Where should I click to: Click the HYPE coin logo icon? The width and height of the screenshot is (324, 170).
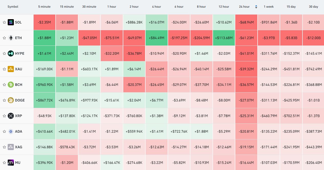[11, 53]
